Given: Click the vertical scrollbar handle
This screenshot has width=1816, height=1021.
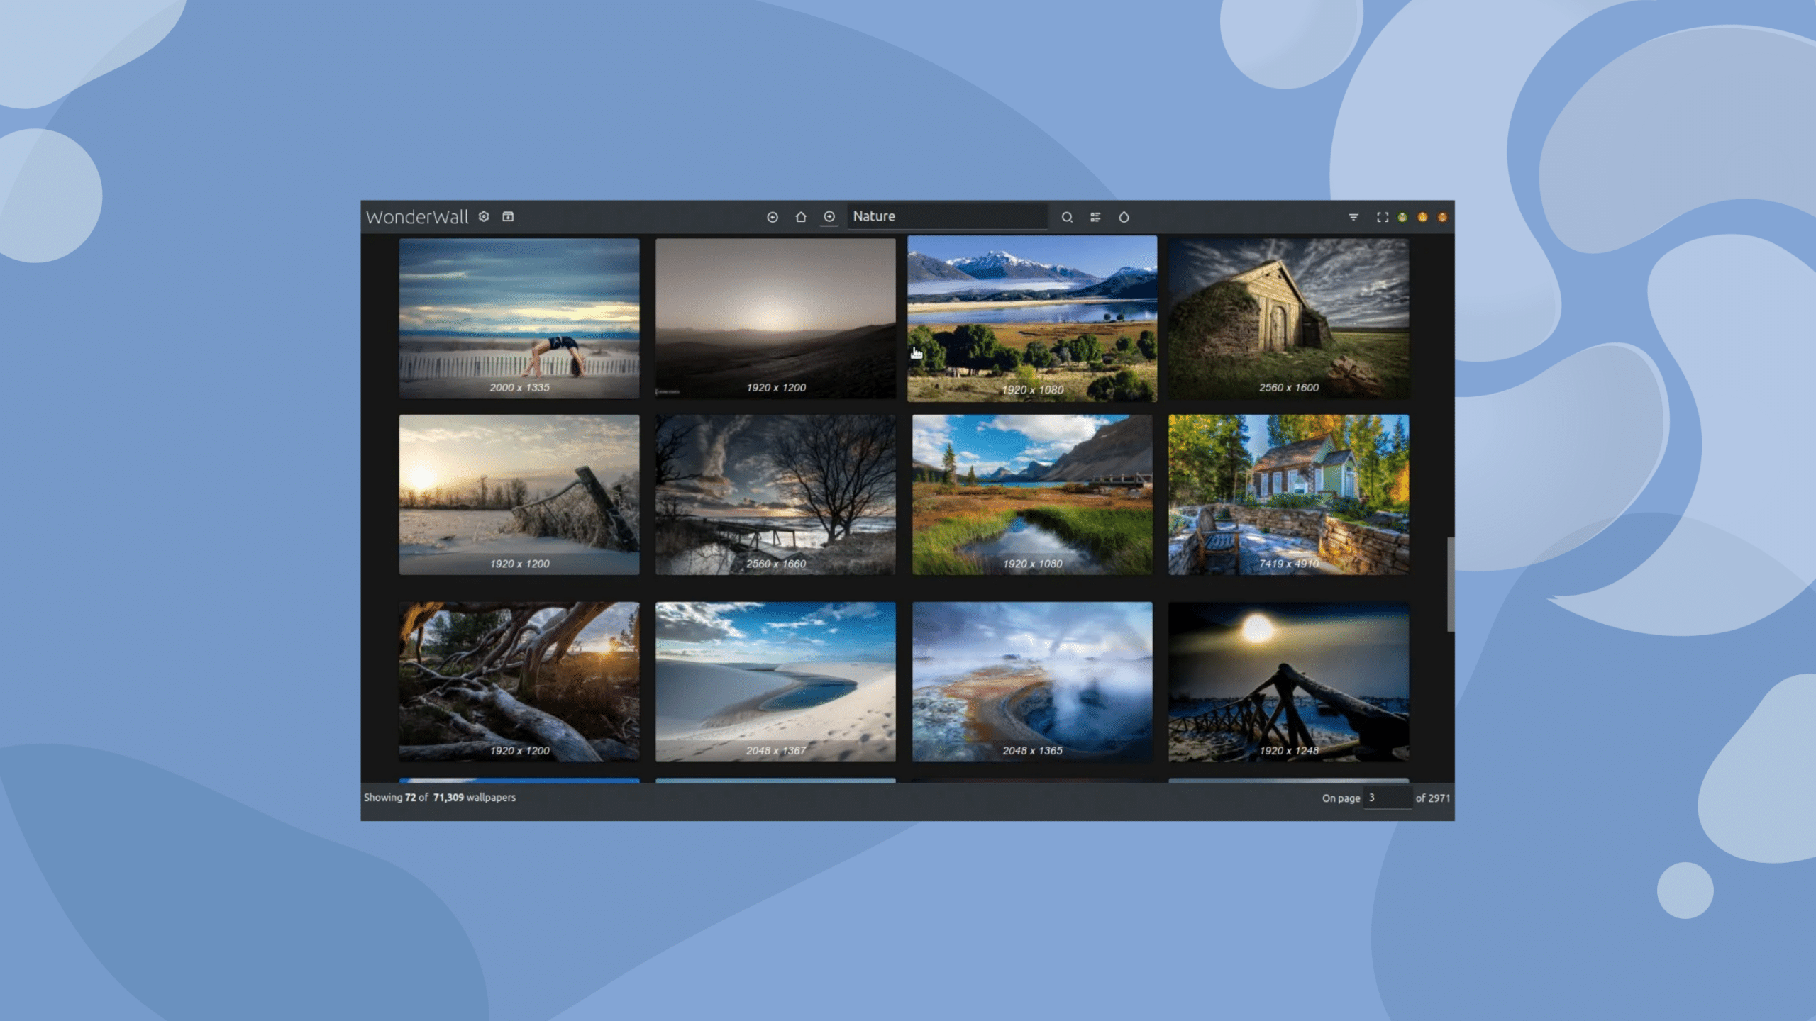Looking at the screenshot, I should click(x=1451, y=584).
